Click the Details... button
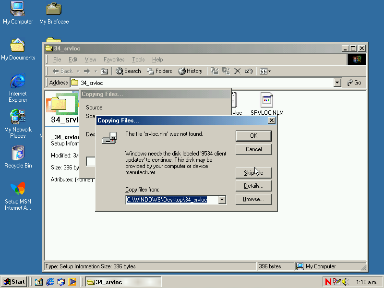This screenshot has height=288, width=384. point(253,186)
